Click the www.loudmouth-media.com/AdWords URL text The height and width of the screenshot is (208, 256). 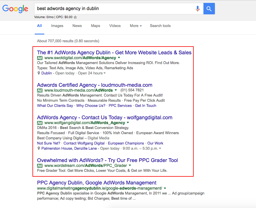pyautogui.click(x=78, y=90)
